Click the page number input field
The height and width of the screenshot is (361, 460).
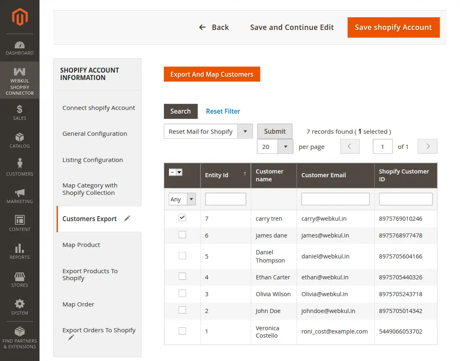(382, 146)
